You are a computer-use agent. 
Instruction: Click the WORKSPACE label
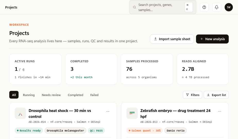coord(19,25)
